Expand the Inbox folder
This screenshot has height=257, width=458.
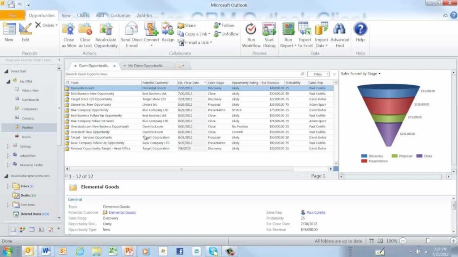pyautogui.click(x=8, y=186)
